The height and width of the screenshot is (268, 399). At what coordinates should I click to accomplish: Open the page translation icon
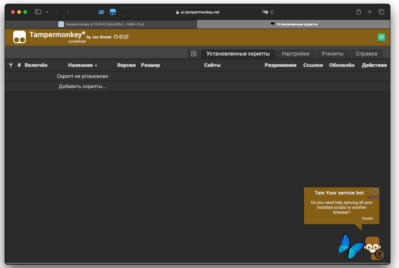point(265,12)
